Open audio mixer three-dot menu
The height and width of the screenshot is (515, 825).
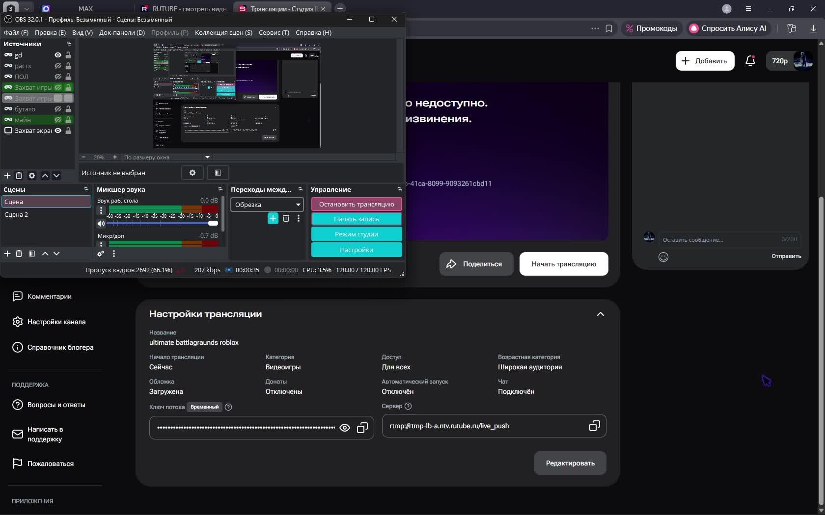[x=114, y=254]
